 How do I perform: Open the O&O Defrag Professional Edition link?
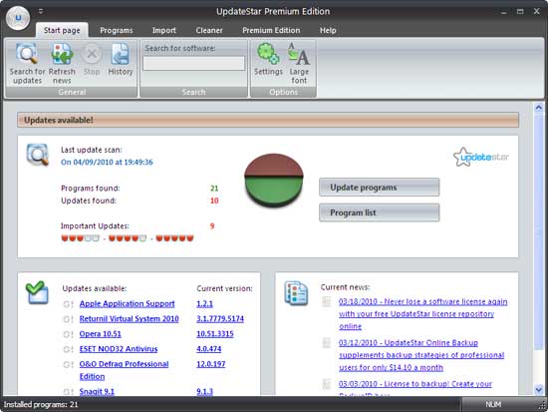pos(124,370)
